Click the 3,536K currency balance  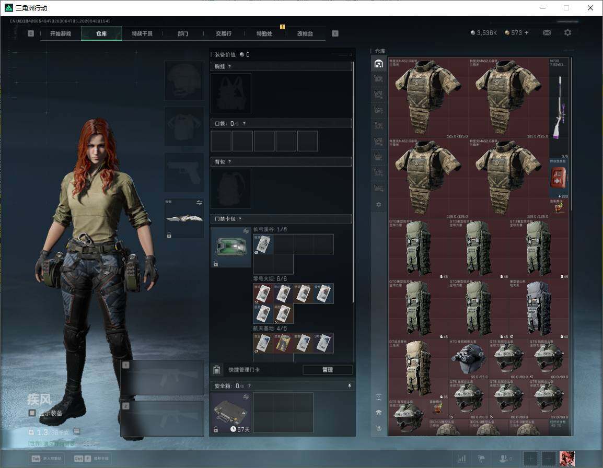click(484, 33)
